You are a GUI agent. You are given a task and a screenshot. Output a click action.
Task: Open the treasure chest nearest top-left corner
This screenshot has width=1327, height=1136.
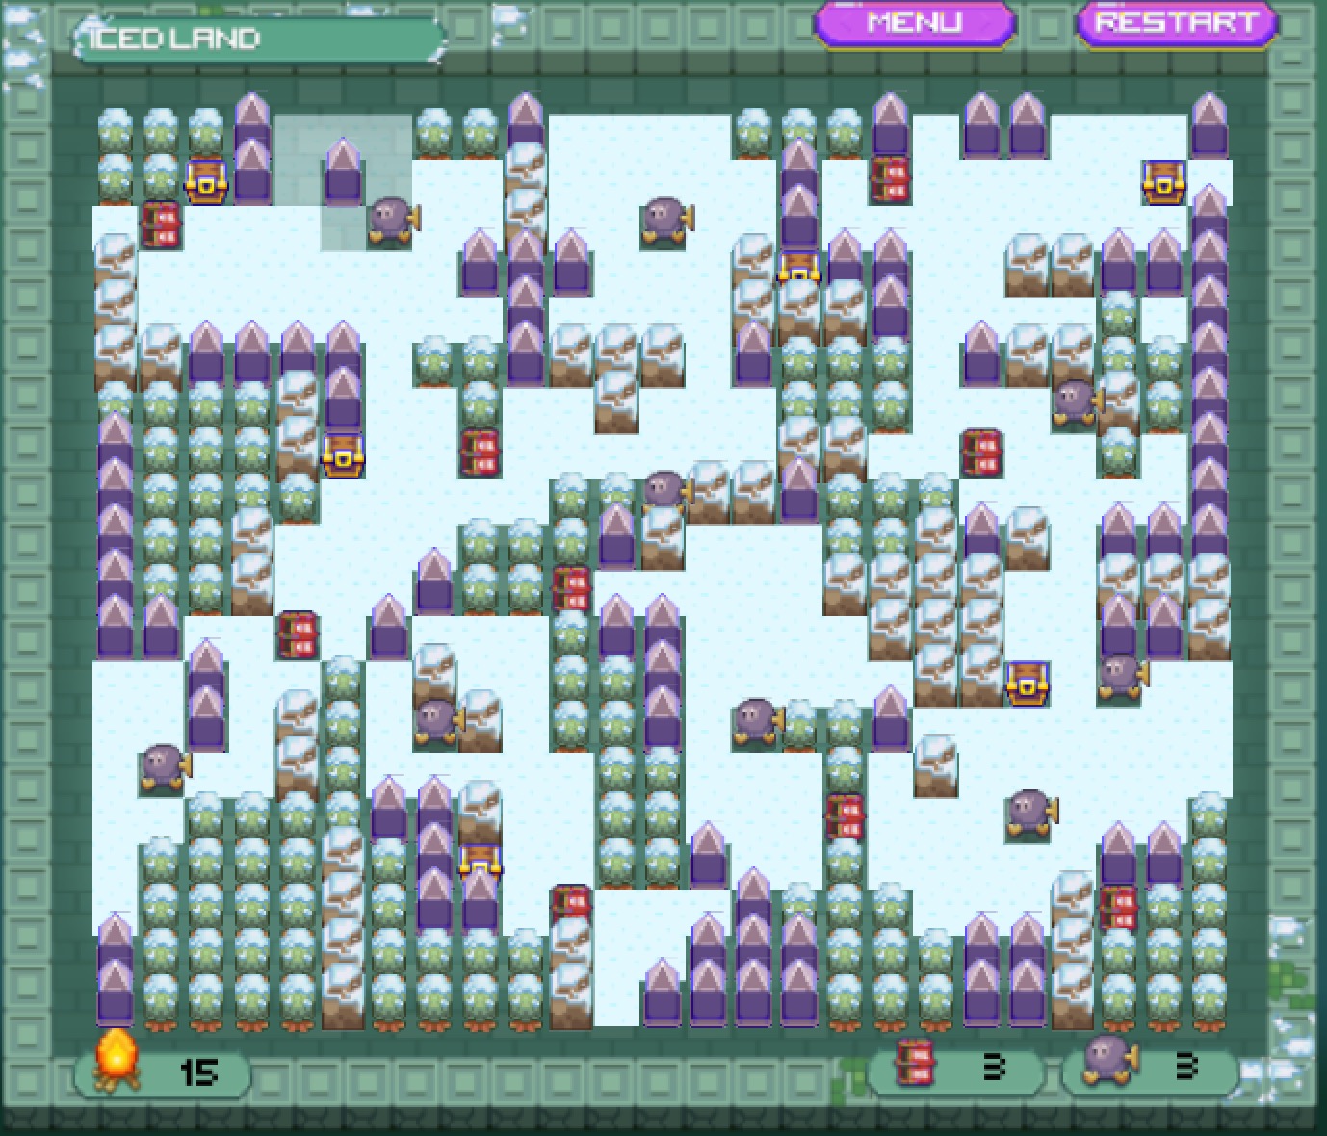tap(206, 181)
